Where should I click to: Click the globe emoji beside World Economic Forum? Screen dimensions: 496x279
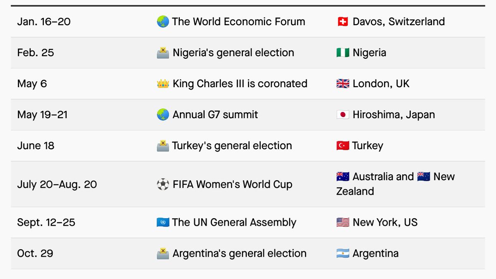(163, 22)
